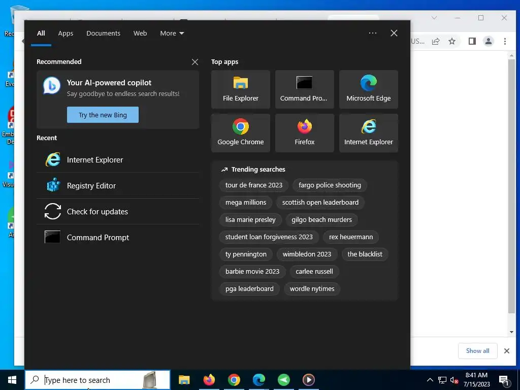
Task: Open Internet Explorer tile in Top apps
Action: click(x=369, y=133)
